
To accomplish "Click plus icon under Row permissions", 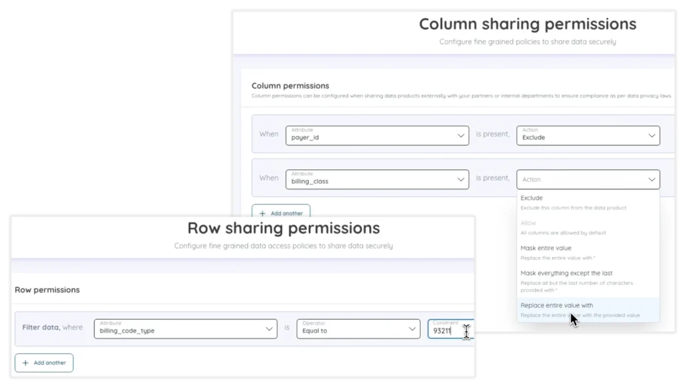I will [25, 363].
